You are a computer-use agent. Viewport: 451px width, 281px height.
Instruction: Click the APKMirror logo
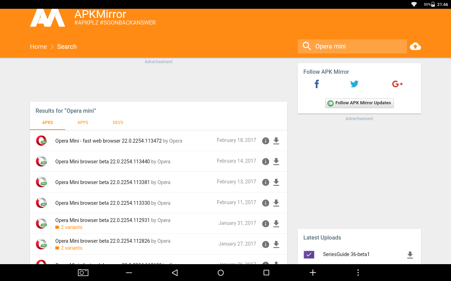pyautogui.click(x=48, y=18)
